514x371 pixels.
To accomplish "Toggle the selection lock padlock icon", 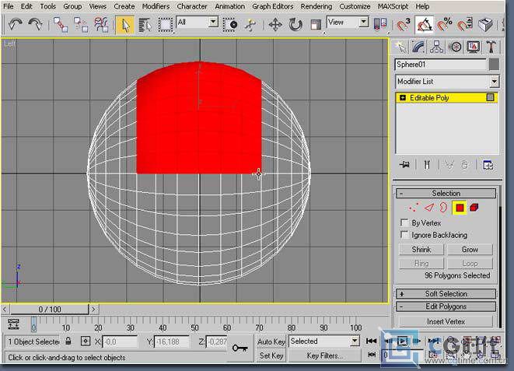I will [x=68, y=341].
